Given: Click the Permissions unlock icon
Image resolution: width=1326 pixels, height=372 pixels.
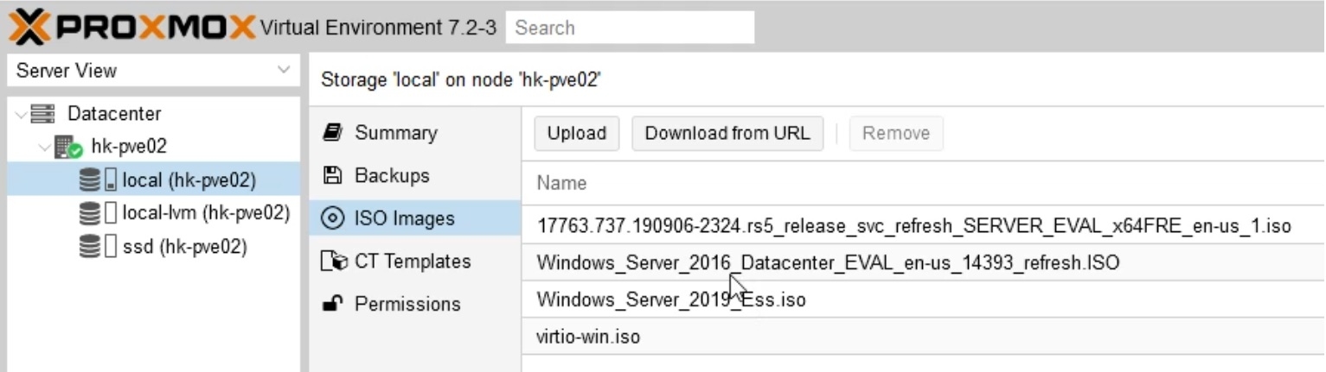Looking at the screenshot, I should 332,304.
